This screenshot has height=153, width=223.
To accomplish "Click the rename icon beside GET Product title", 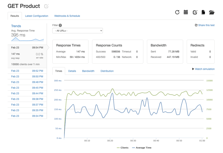I will coord(46,6).
